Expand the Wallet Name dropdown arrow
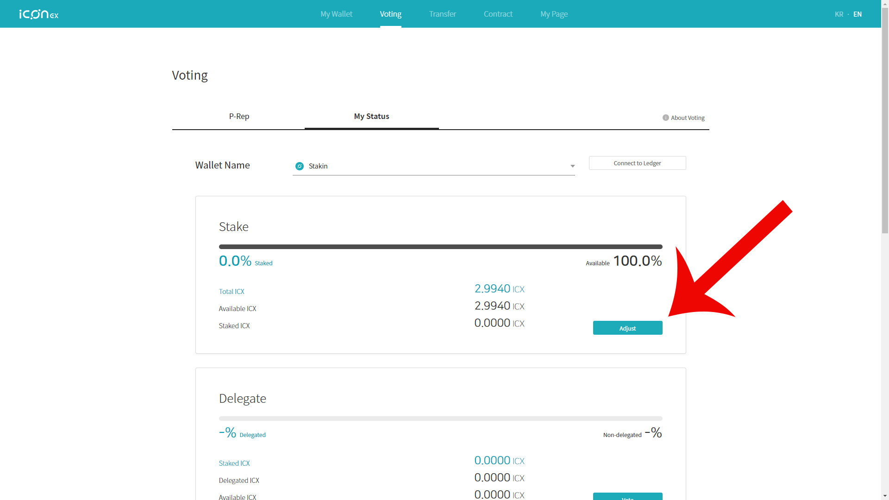This screenshot has width=889, height=500. (x=572, y=166)
